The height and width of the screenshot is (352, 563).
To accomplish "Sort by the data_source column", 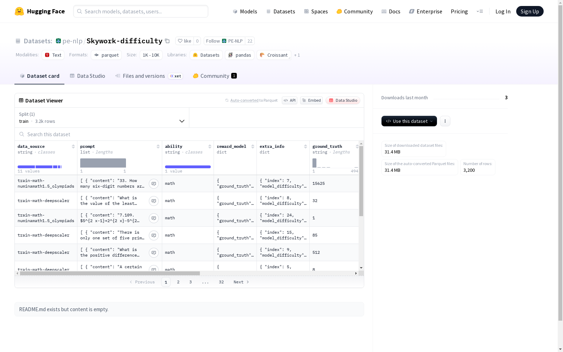I will point(73,146).
